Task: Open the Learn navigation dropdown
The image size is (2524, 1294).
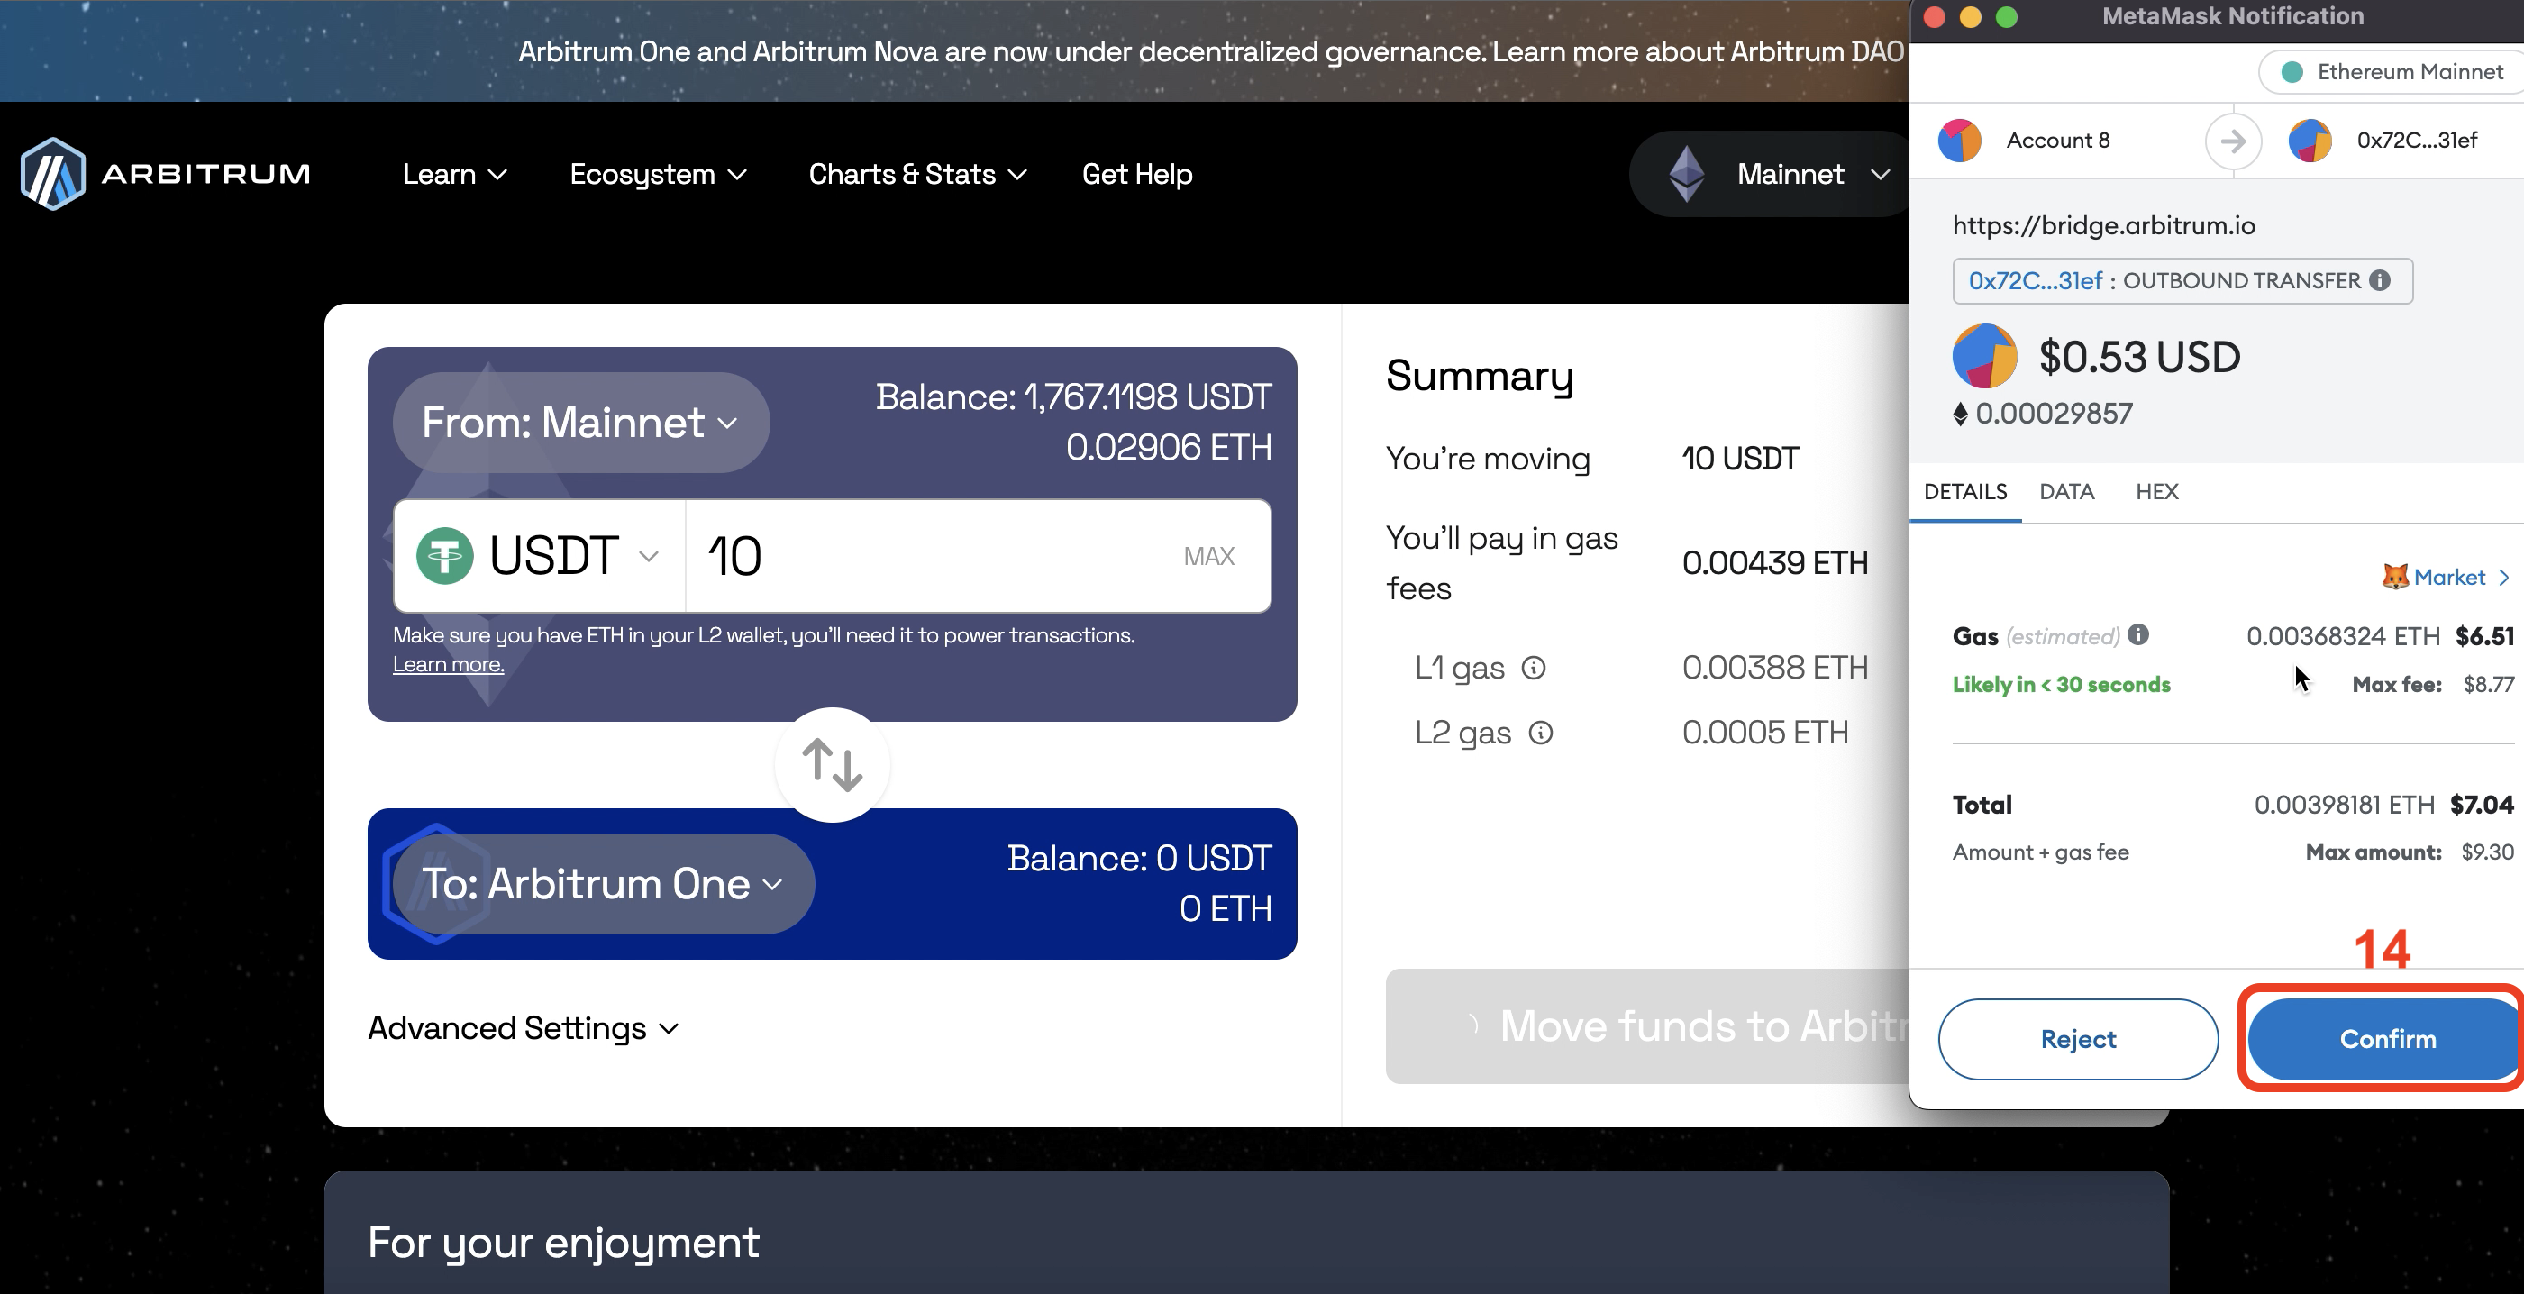Action: 453,174
